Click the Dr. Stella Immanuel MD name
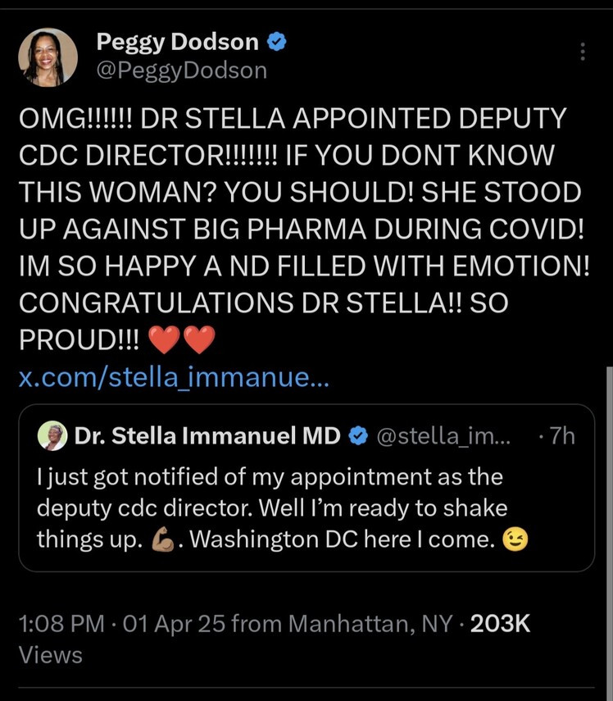 coord(207,436)
